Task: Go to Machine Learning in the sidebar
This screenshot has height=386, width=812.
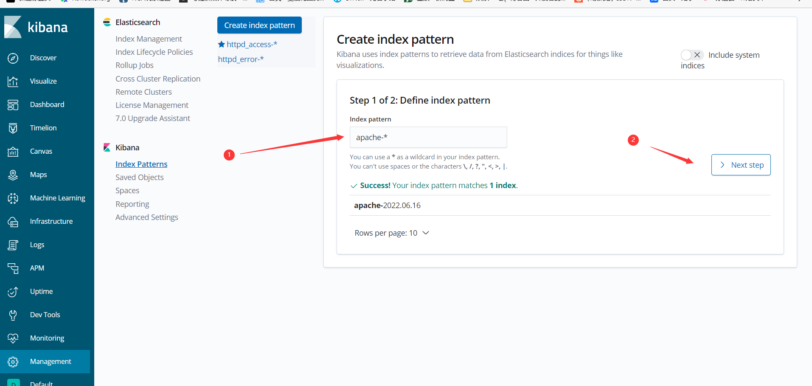Action: pyautogui.click(x=58, y=198)
